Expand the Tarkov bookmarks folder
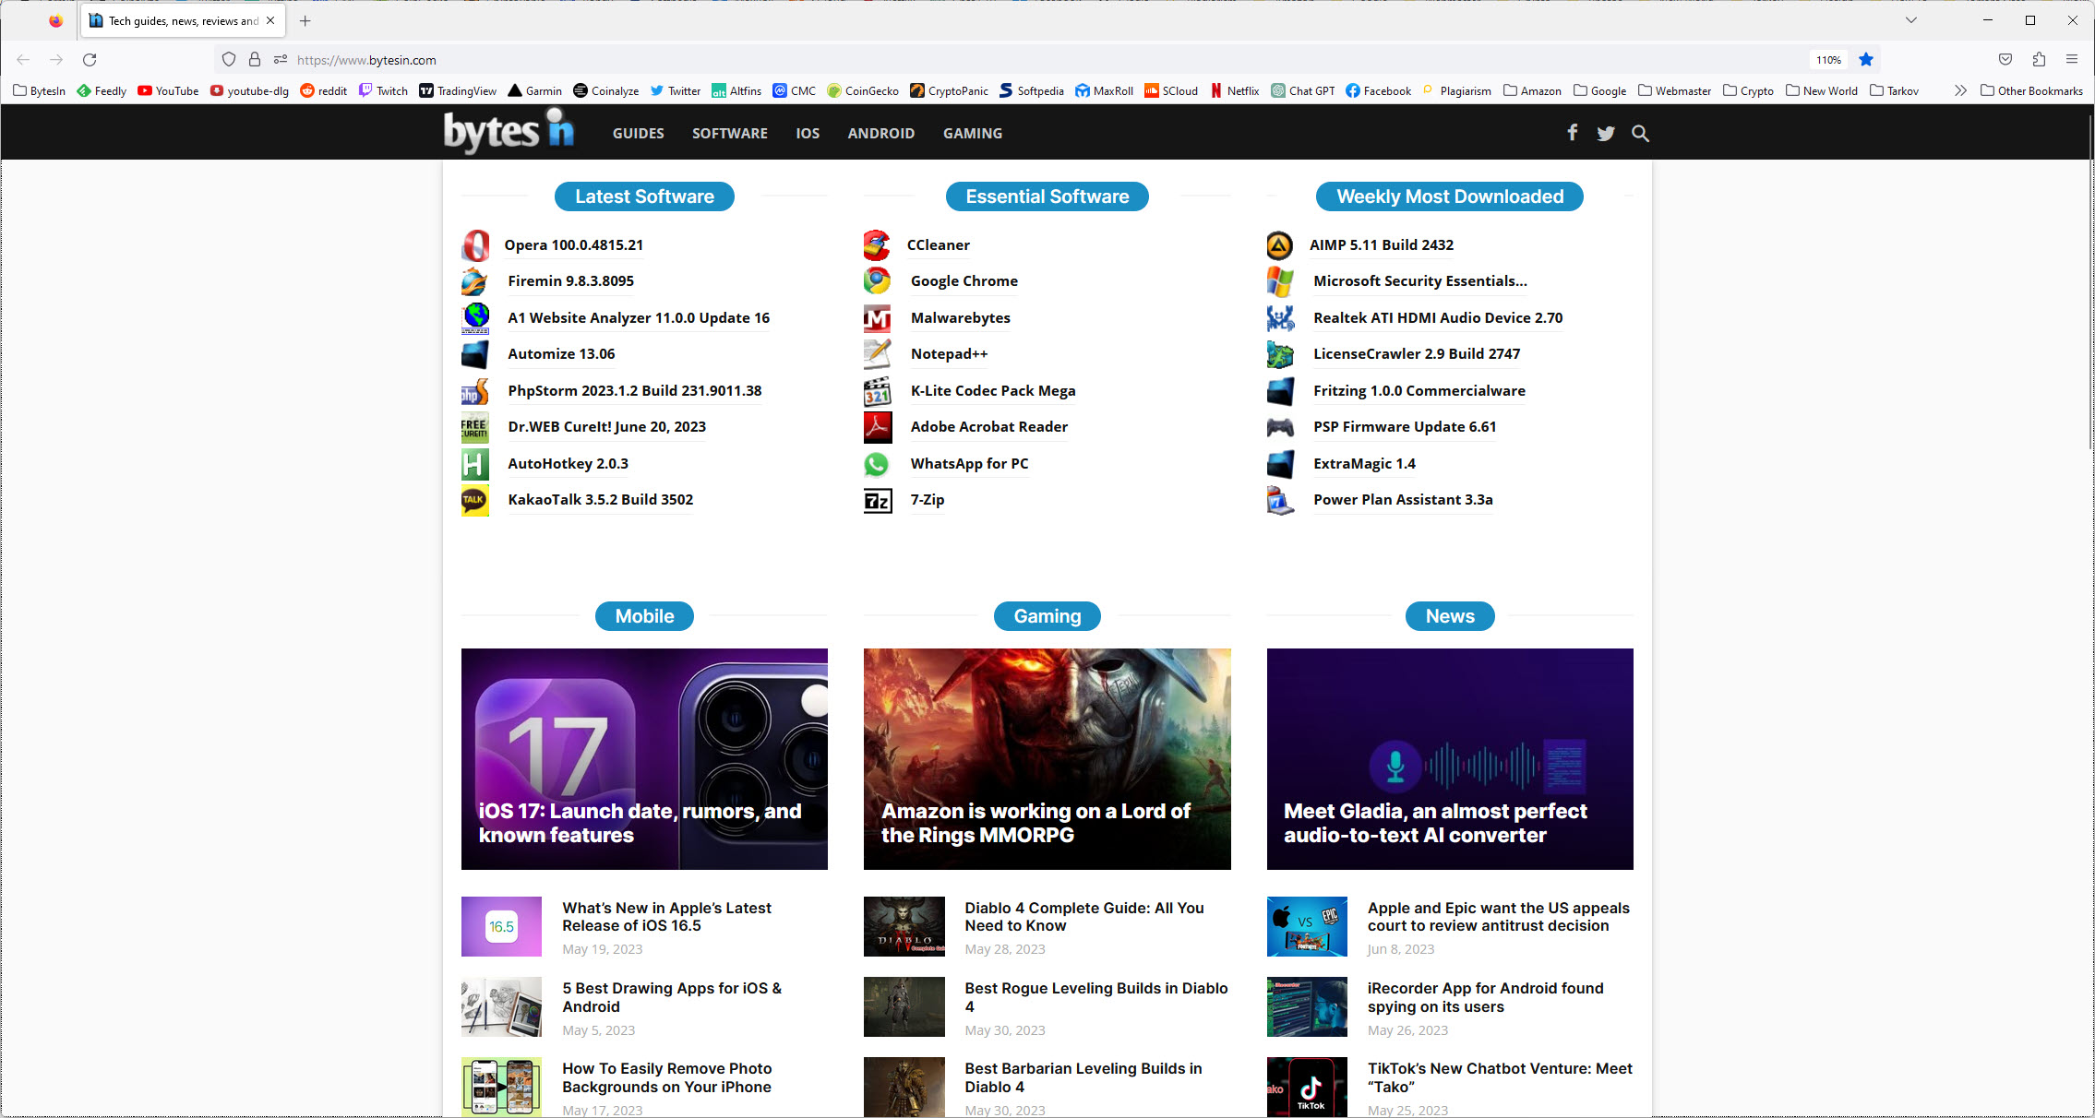Image resolution: width=2095 pixels, height=1118 pixels. (1894, 90)
